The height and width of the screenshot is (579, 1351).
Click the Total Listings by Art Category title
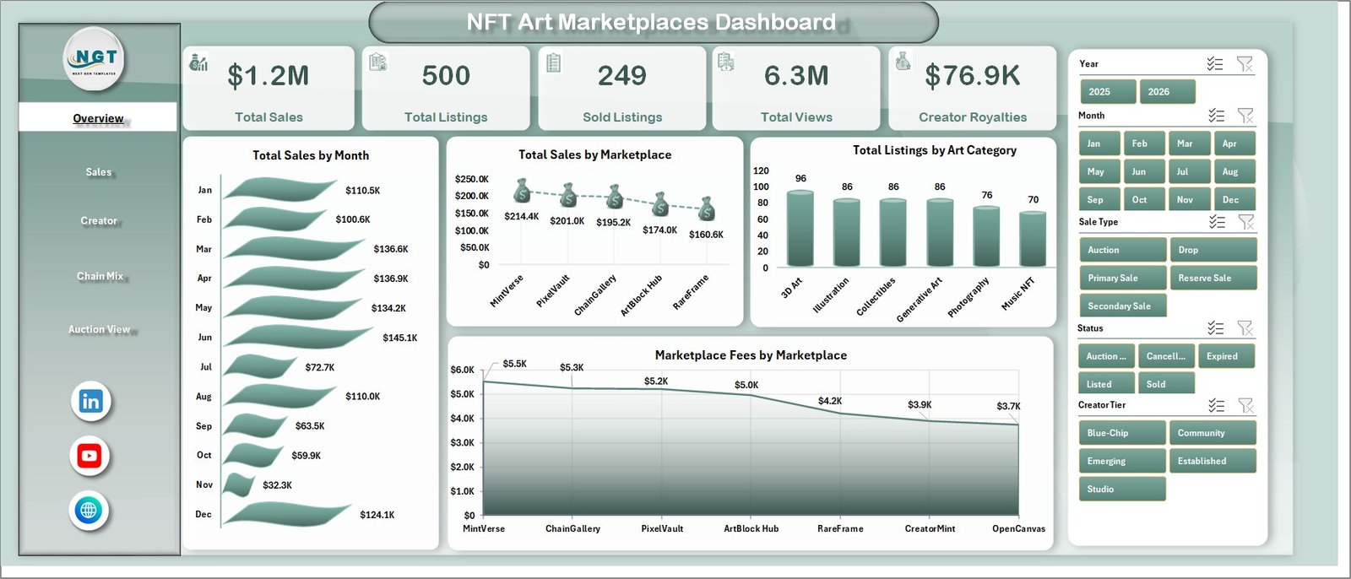point(935,150)
